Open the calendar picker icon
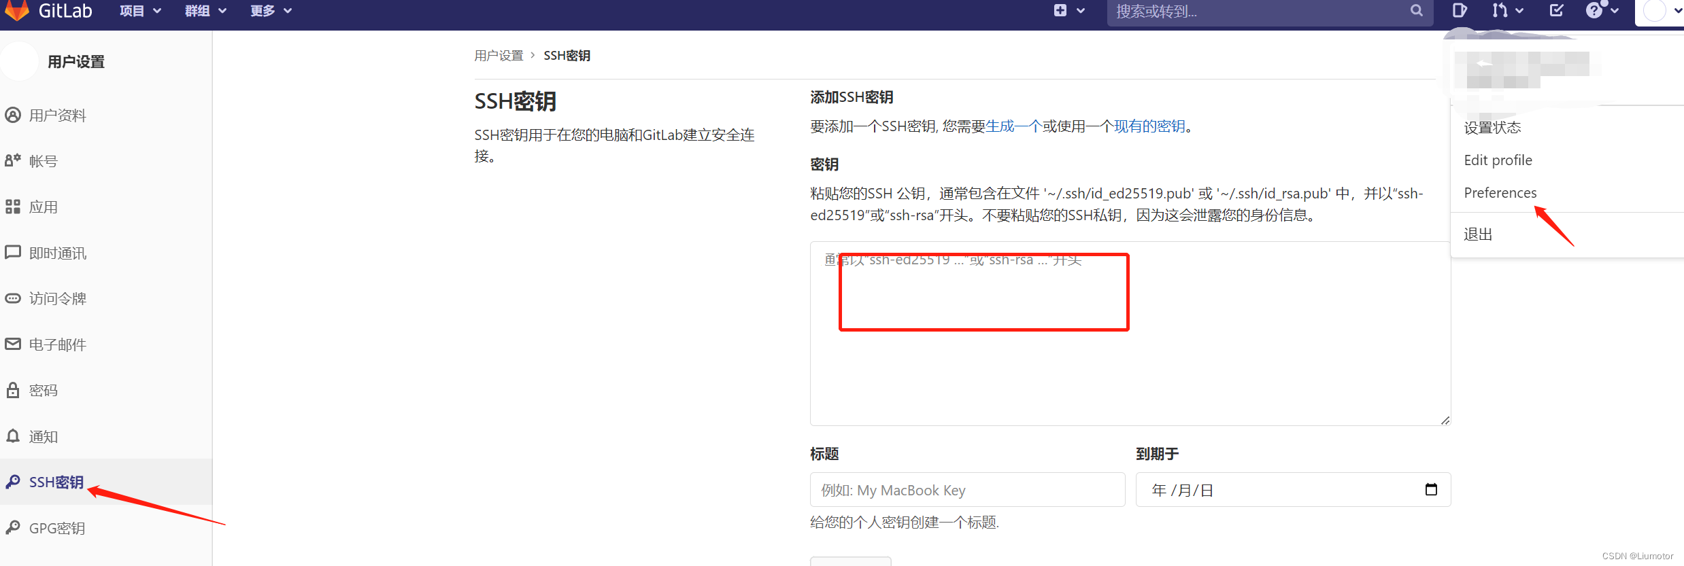Viewport: 1684px width, 566px height. coord(1431,489)
